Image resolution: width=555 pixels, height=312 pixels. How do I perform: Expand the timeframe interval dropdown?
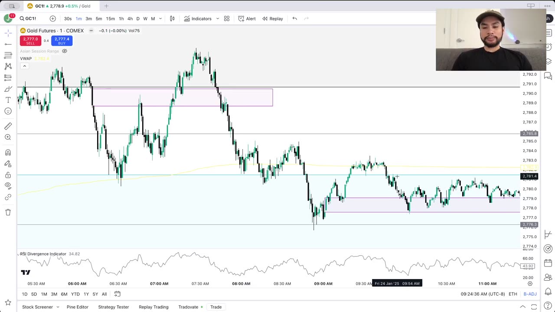coord(160,19)
